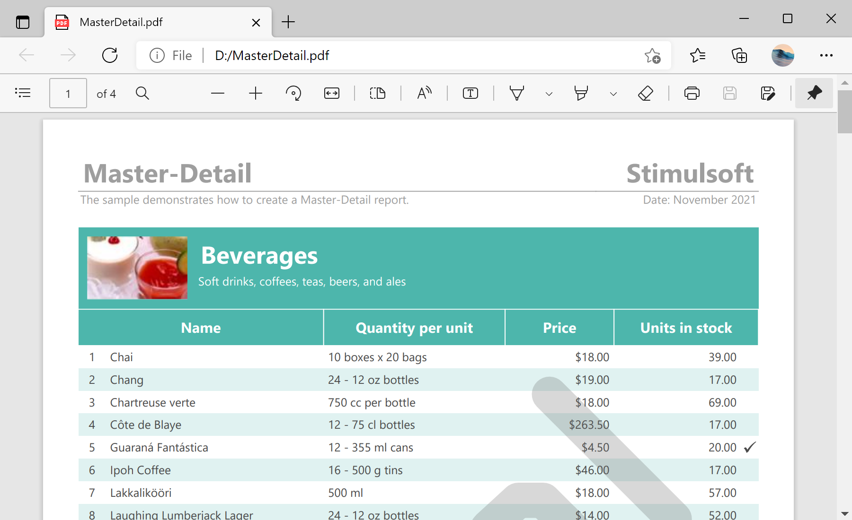Click the scrollbar down arrow
This screenshot has height=520, width=852.
click(x=845, y=513)
